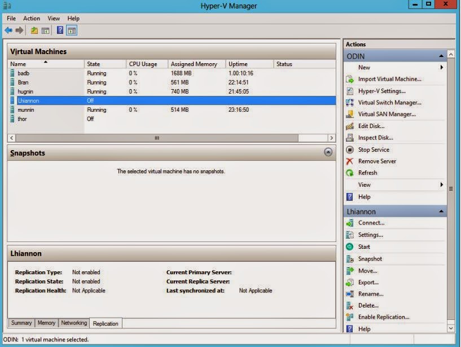Click the back arrow toolbar icon
The width and height of the screenshot is (461, 347).
[x=8, y=30]
